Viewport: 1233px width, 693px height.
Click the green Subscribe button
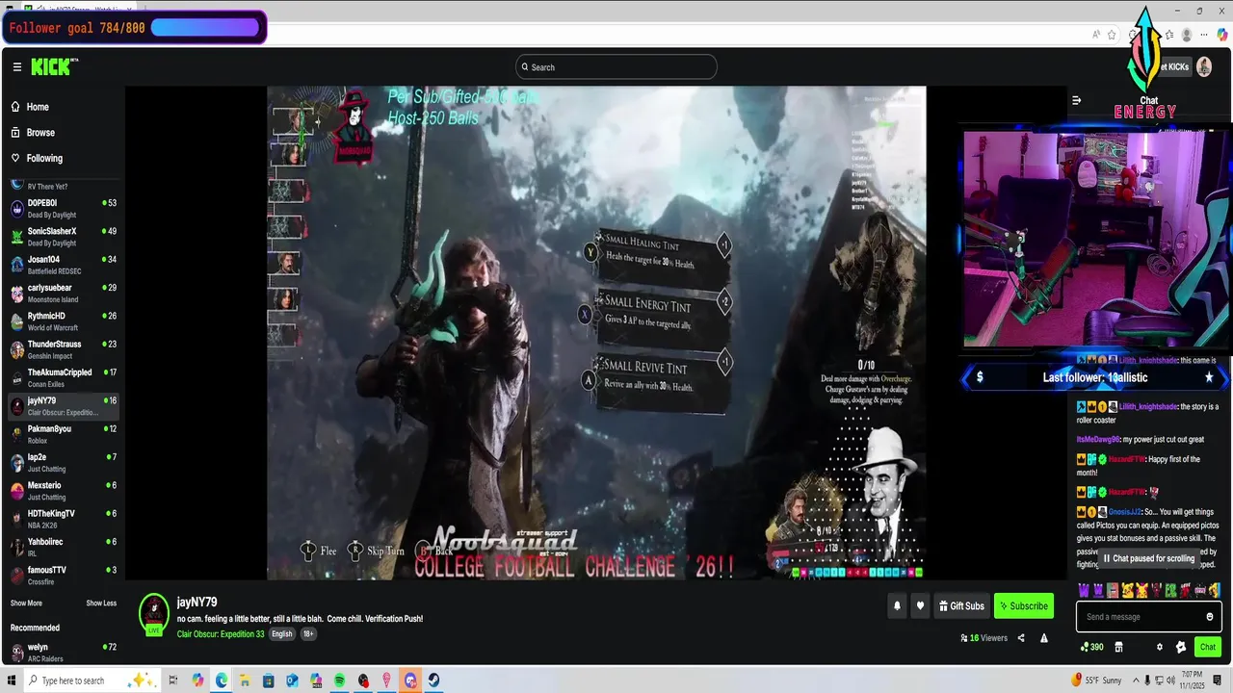coord(1023,606)
